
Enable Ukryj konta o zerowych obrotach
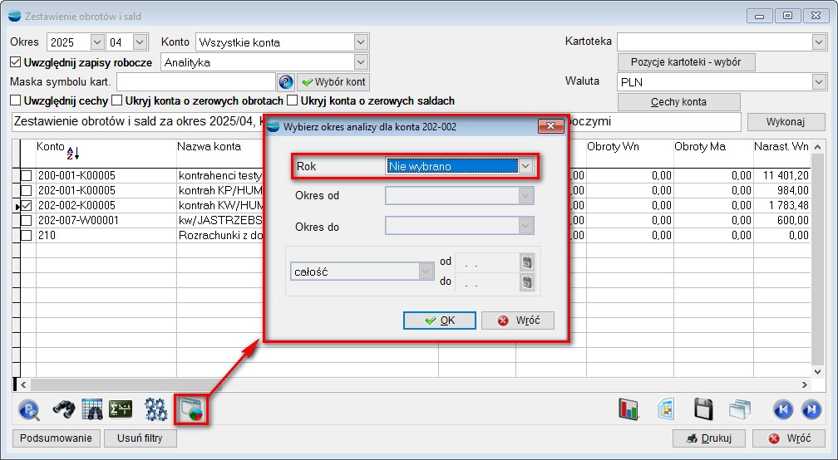tap(117, 101)
